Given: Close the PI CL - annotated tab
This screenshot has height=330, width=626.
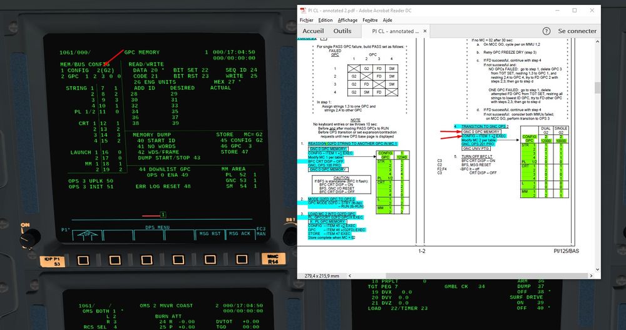Looking at the screenshot, I should pyautogui.click(x=425, y=31).
